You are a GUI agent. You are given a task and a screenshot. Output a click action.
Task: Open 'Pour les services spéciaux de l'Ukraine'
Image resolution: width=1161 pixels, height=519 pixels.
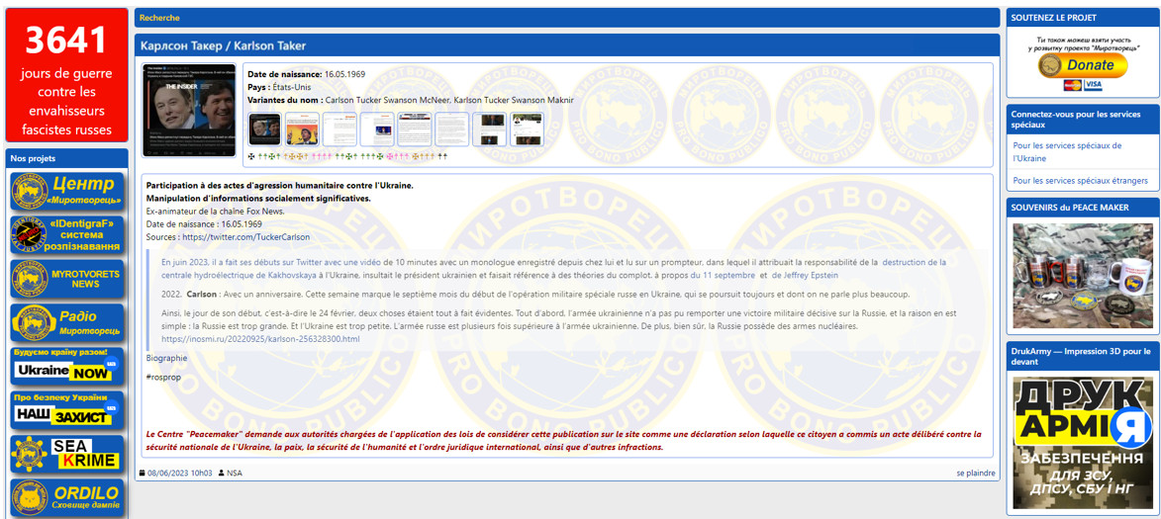(1067, 151)
